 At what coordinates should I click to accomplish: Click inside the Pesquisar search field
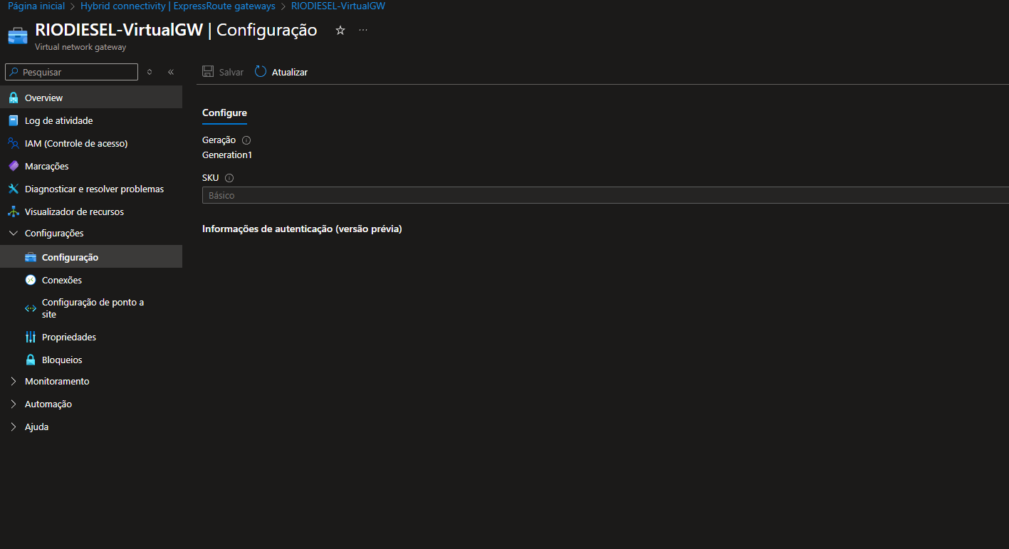(x=71, y=71)
